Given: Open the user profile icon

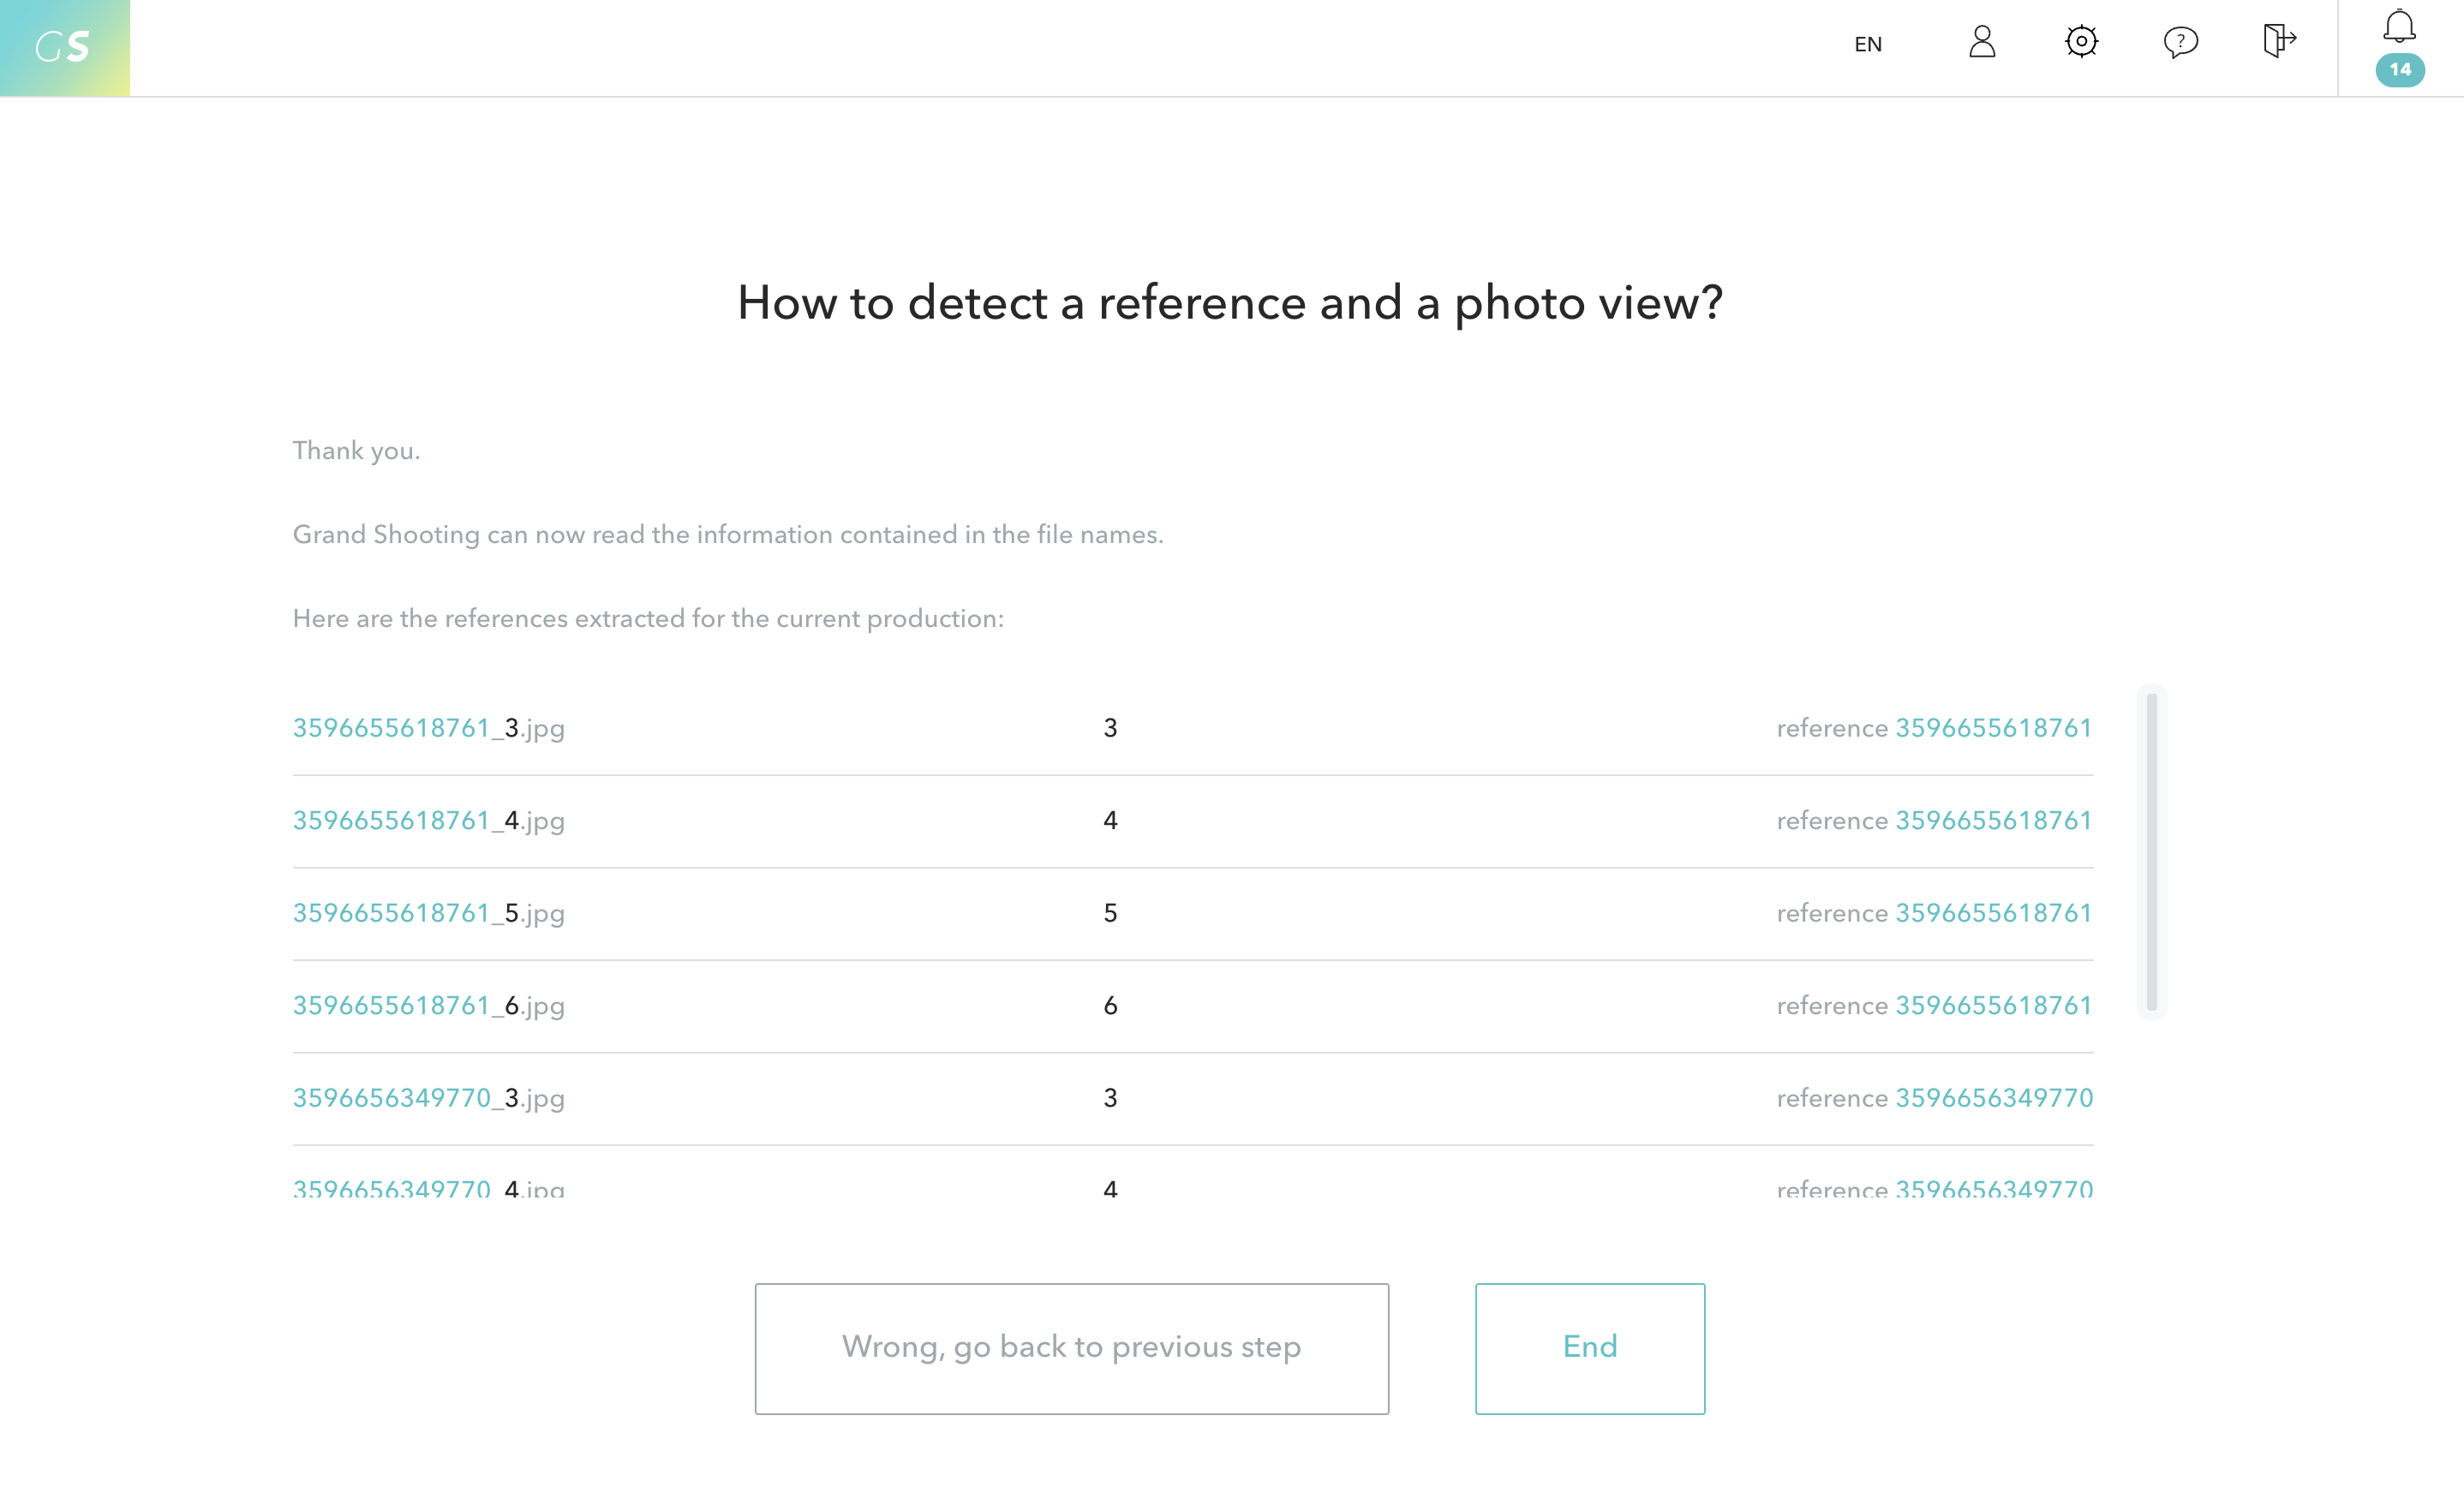Looking at the screenshot, I should [x=1981, y=42].
